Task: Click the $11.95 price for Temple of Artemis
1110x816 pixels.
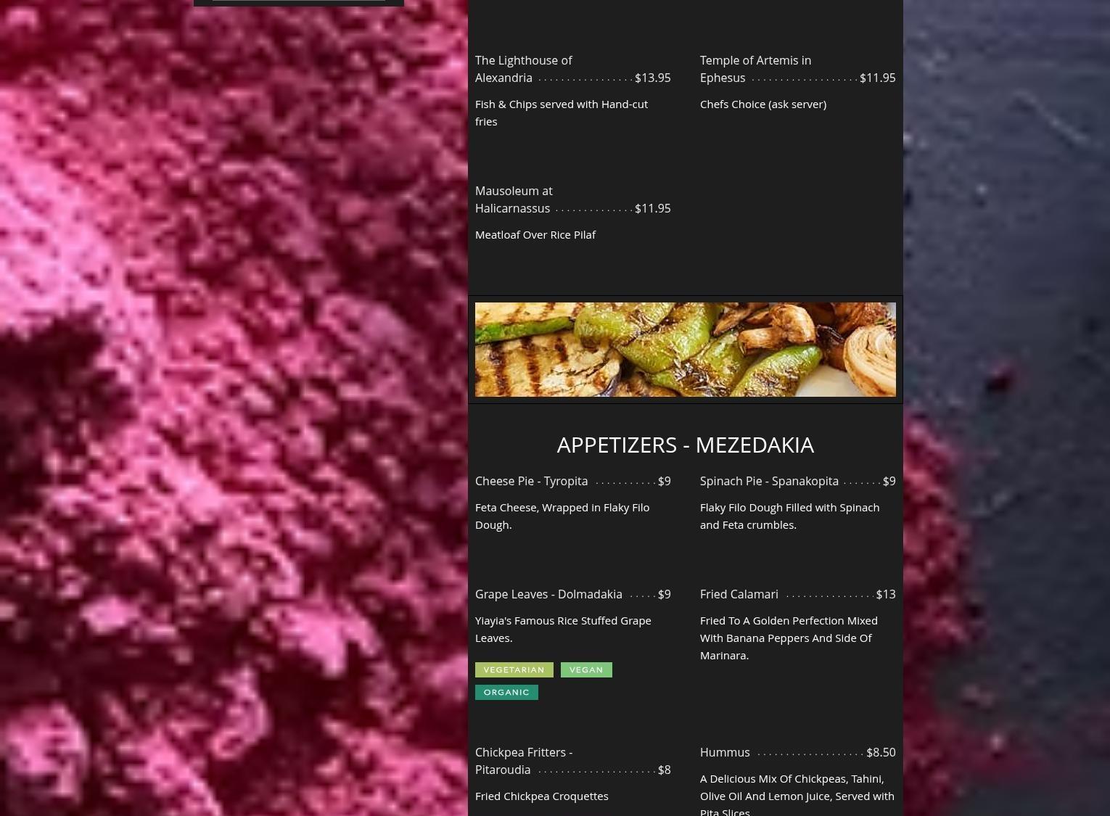Action: tap(878, 78)
